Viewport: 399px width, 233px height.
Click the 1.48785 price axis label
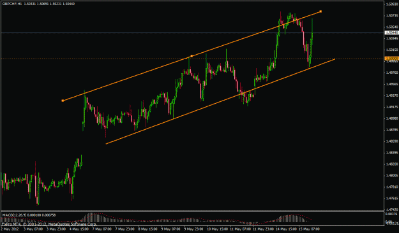[392, 130]
